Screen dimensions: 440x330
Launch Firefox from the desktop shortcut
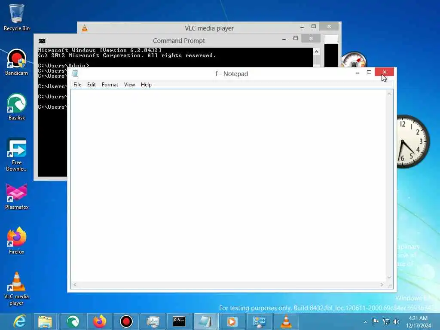[17, 241]
